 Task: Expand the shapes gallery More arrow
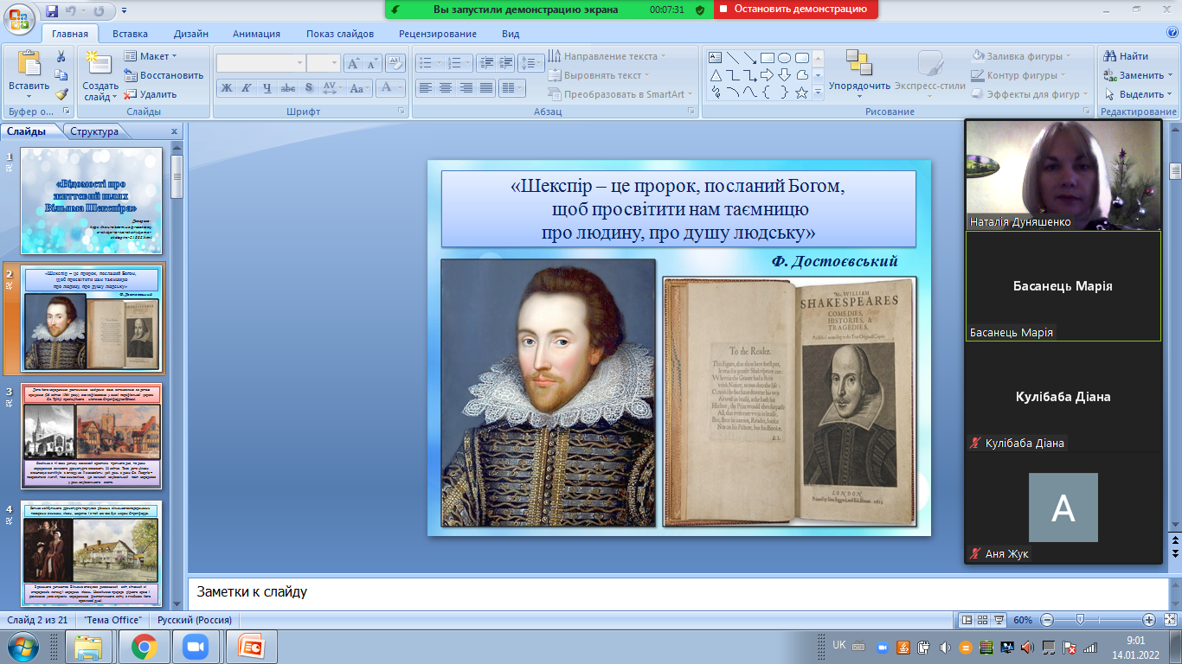[x=819, y=93]
